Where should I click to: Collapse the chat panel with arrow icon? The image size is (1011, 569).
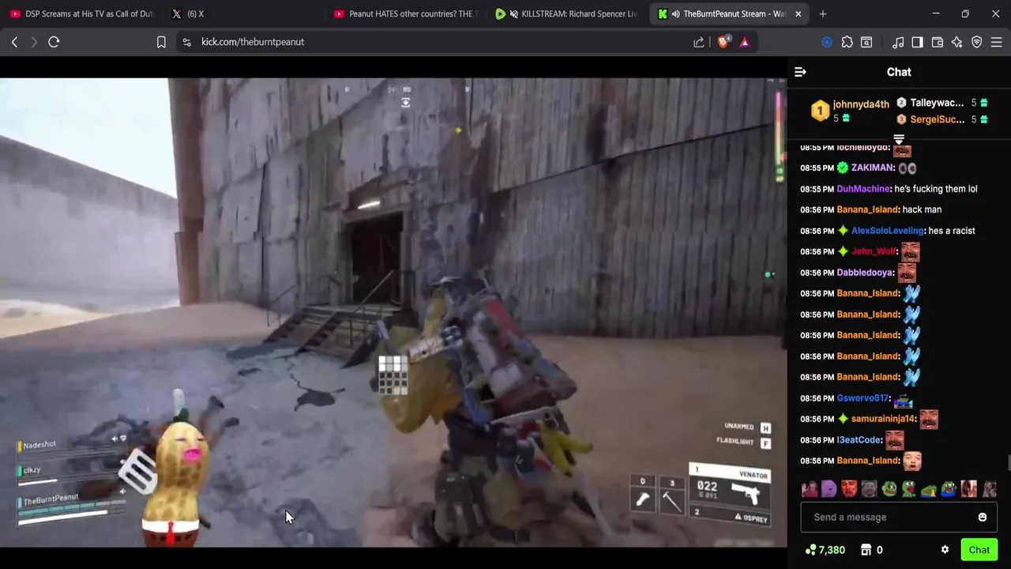pos(800,72)
